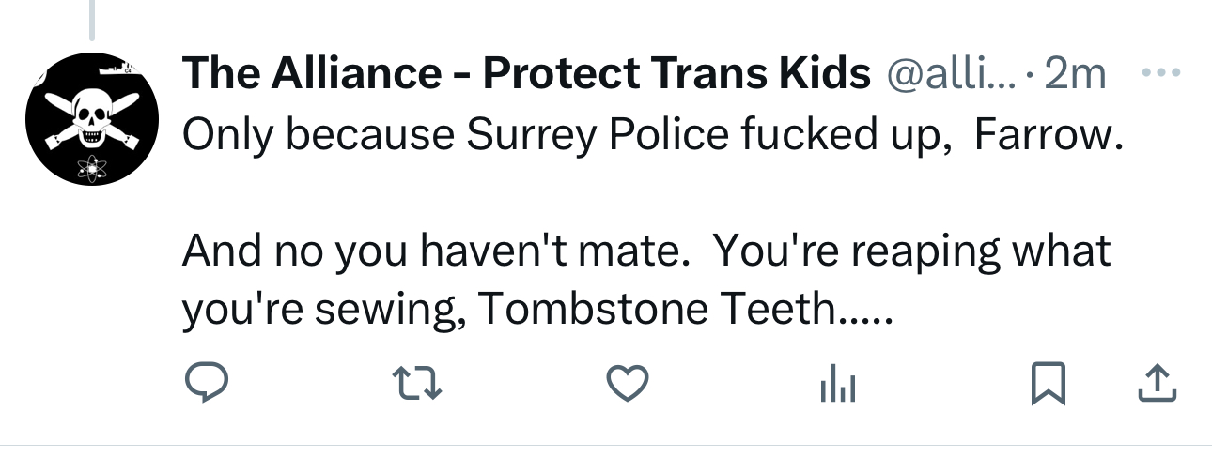This screenshot has height=457, width=1212.
Task: Click the "You're reaping what" text
Action: (x=911, y=251)
